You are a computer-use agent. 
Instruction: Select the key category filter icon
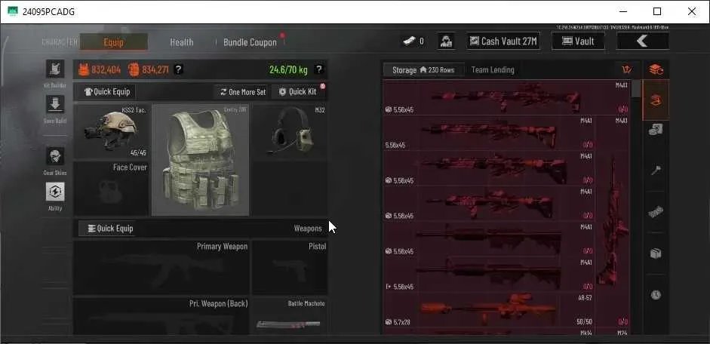pyautogui.click(x=656, y=170)
